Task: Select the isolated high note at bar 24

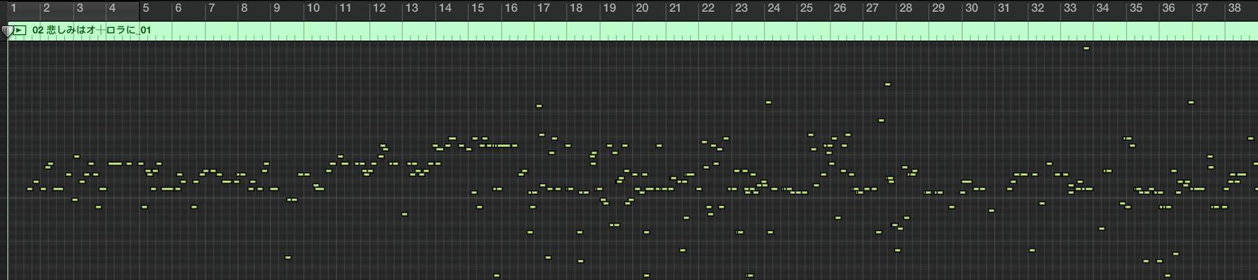Action: 768,102
